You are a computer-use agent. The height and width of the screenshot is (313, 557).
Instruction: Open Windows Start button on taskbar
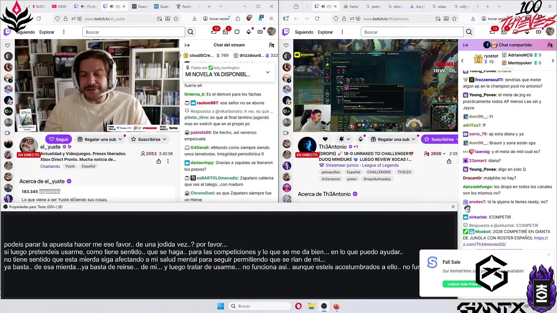pos(220,306)
